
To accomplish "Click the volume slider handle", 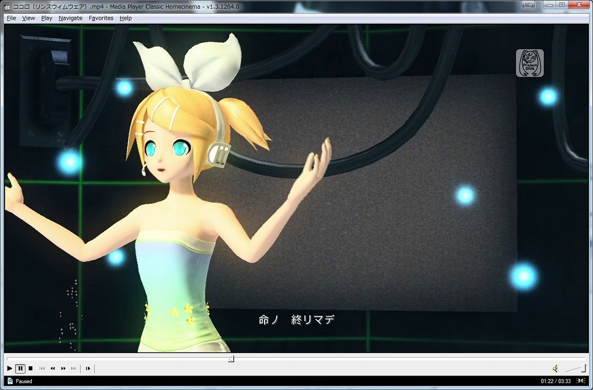I will [x=584, y=368].
